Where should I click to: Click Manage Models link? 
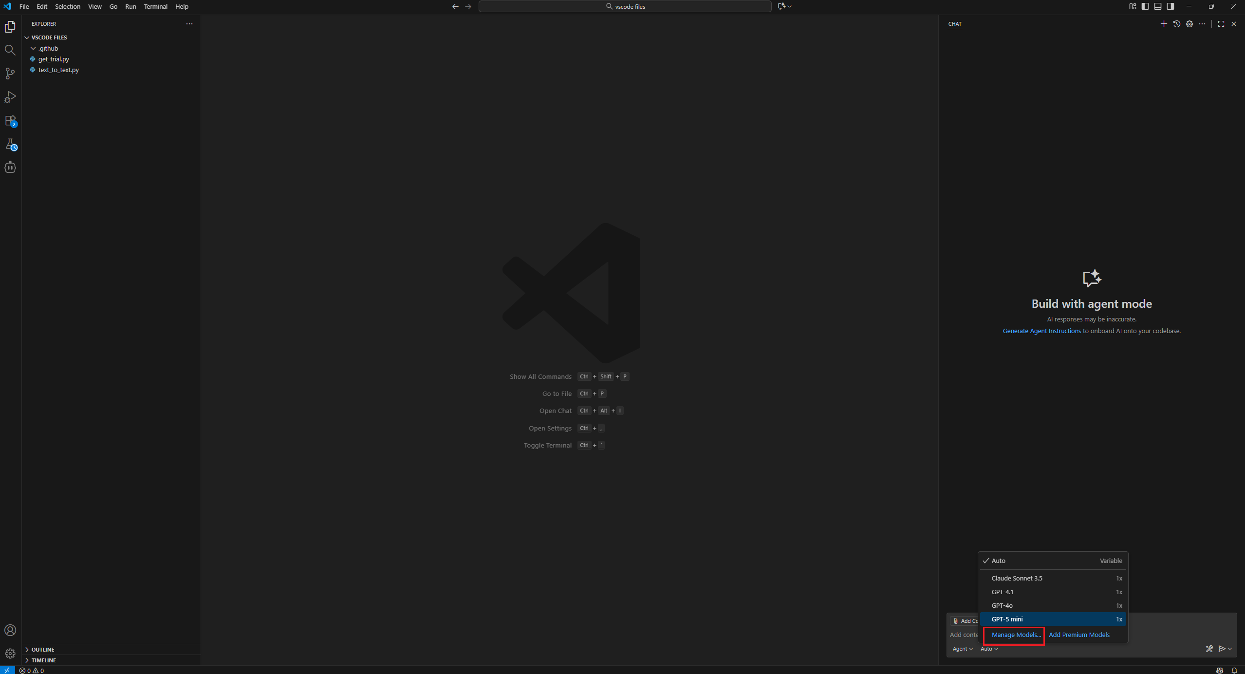(1016, 635)
